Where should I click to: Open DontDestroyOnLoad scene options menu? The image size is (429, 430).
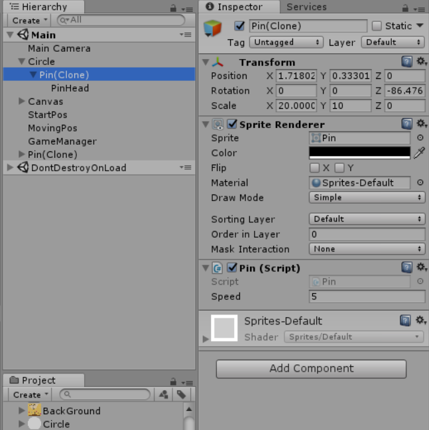pos(186,167)
